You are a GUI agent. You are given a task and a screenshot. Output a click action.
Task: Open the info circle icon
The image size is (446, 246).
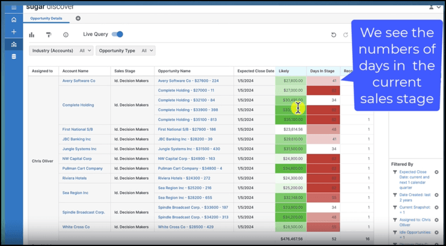[x=66, y=34]
